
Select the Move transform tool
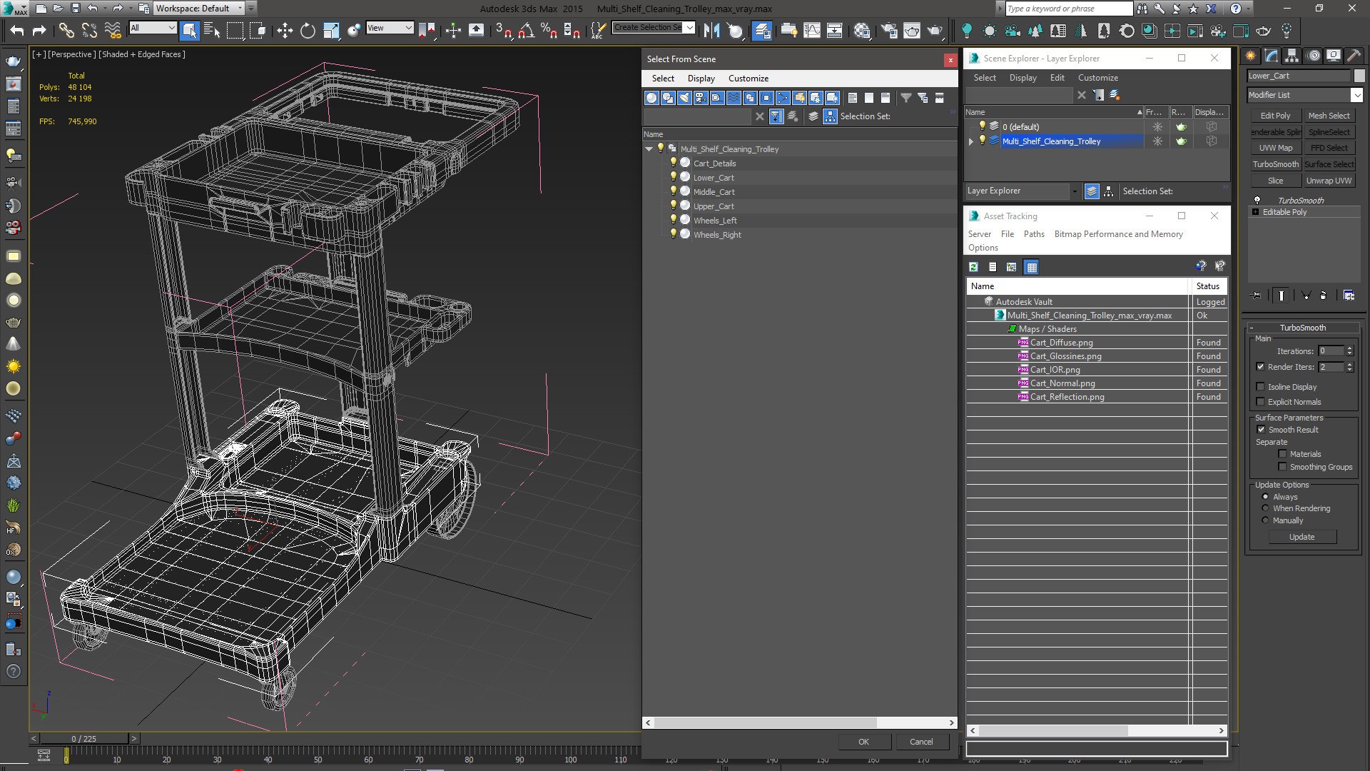pos(284,30)
